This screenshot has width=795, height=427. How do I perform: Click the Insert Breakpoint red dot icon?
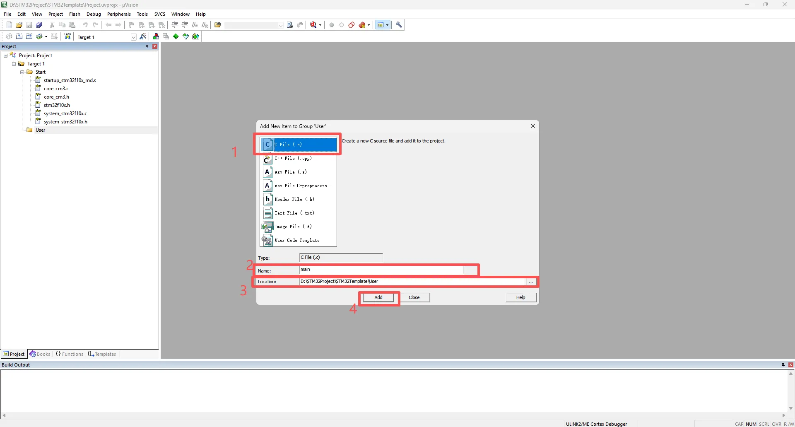[332, 25]
